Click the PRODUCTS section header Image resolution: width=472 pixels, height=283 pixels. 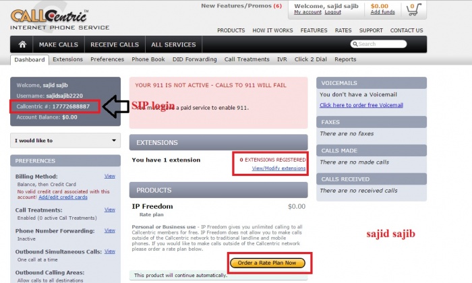[x=218, y=191]
